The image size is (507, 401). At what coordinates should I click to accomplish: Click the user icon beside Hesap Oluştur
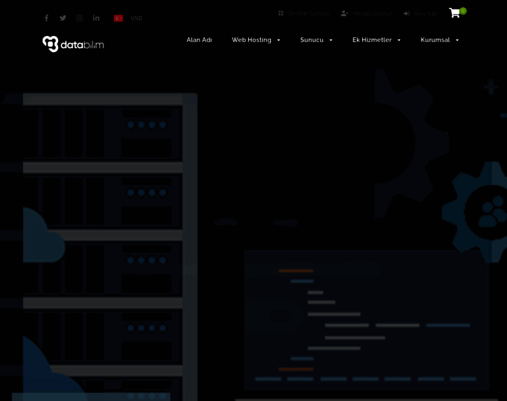[344, 13]
